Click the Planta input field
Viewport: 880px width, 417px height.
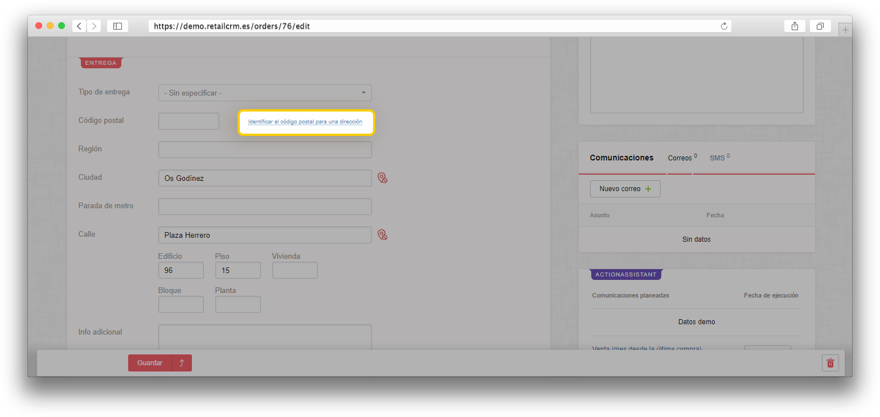point(238,304)
